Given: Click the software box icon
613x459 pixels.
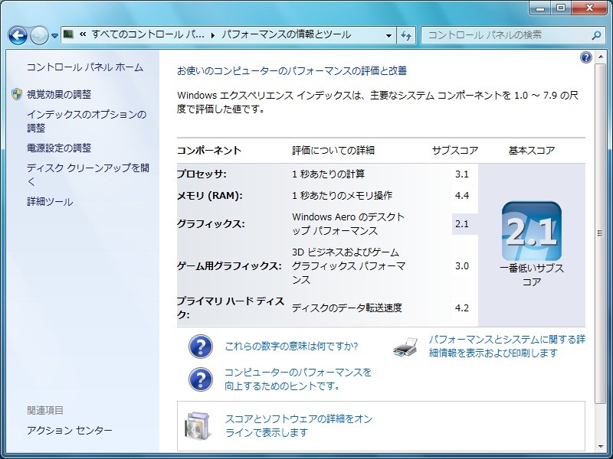Looking at the screenshot, I should (x=198, y=425).
